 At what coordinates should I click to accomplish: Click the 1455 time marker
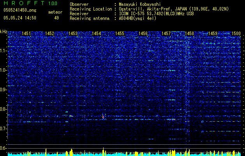120,34
